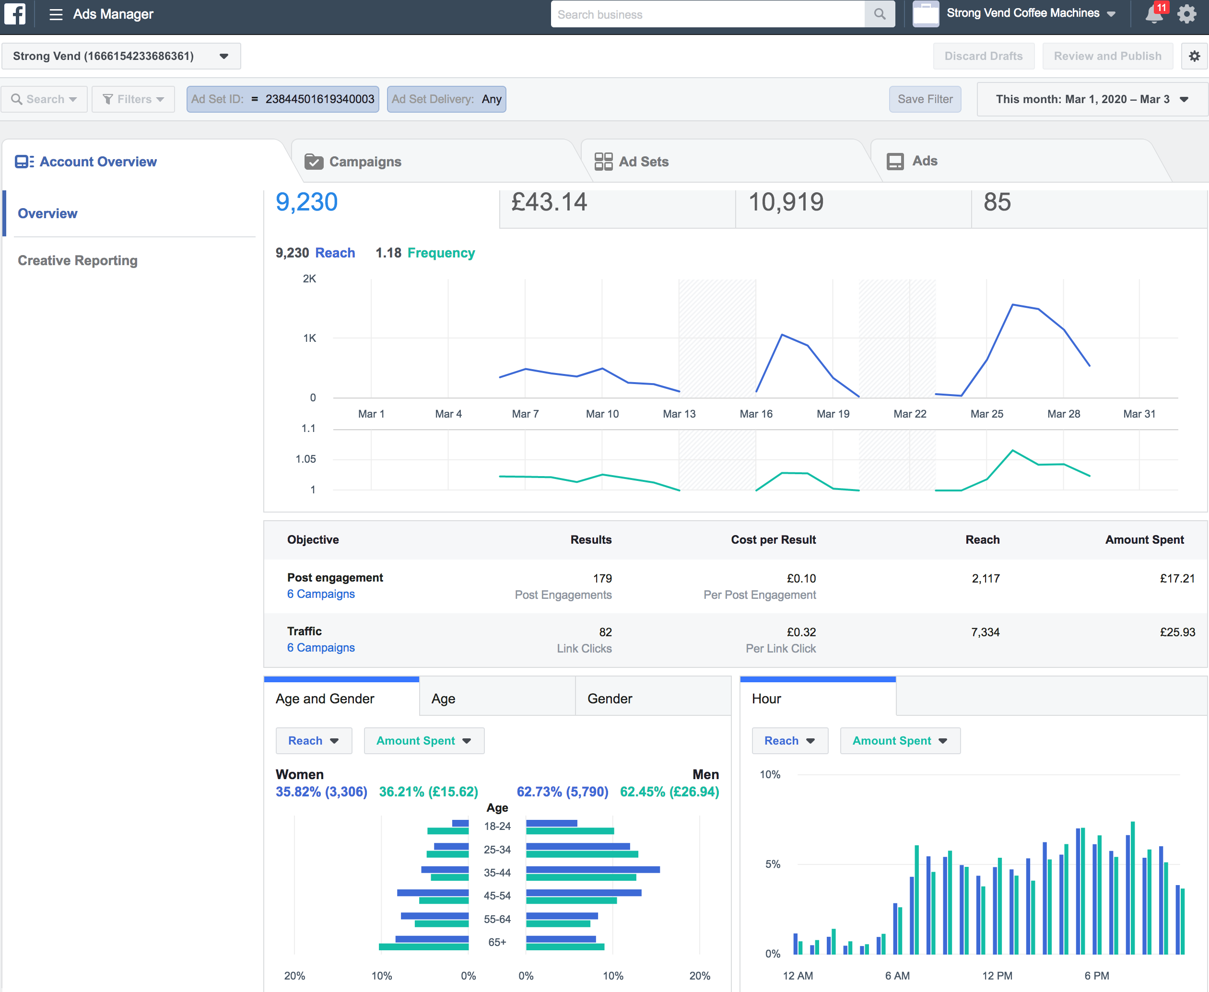Click the search magnifier button in top bar
1209x992 pixels.
pos(879,14)
